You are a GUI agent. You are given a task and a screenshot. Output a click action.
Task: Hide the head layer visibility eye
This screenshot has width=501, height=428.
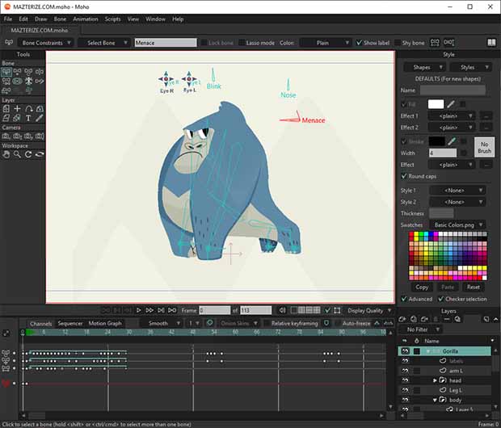(405, 380)
